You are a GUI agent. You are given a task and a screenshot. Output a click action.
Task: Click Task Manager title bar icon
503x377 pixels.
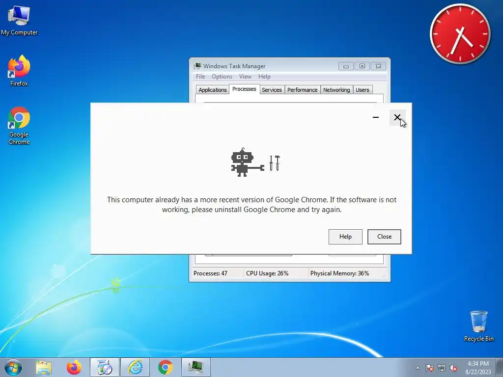(x=197, y=66)
